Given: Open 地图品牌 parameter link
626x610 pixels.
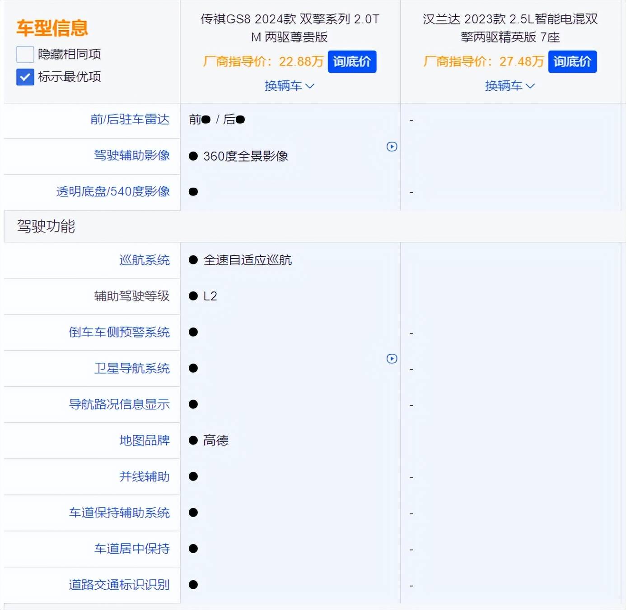Looking at the screenshot, I should tap(145, 440).
